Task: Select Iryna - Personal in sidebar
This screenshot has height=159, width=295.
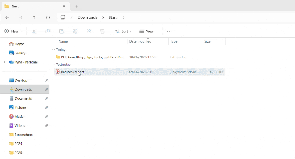Action: point(23,62)
